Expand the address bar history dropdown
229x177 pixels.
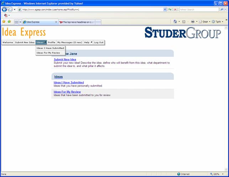165,10
